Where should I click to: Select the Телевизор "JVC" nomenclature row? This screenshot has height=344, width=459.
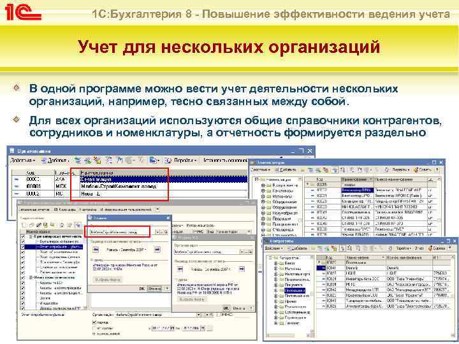tap(370, 229)
